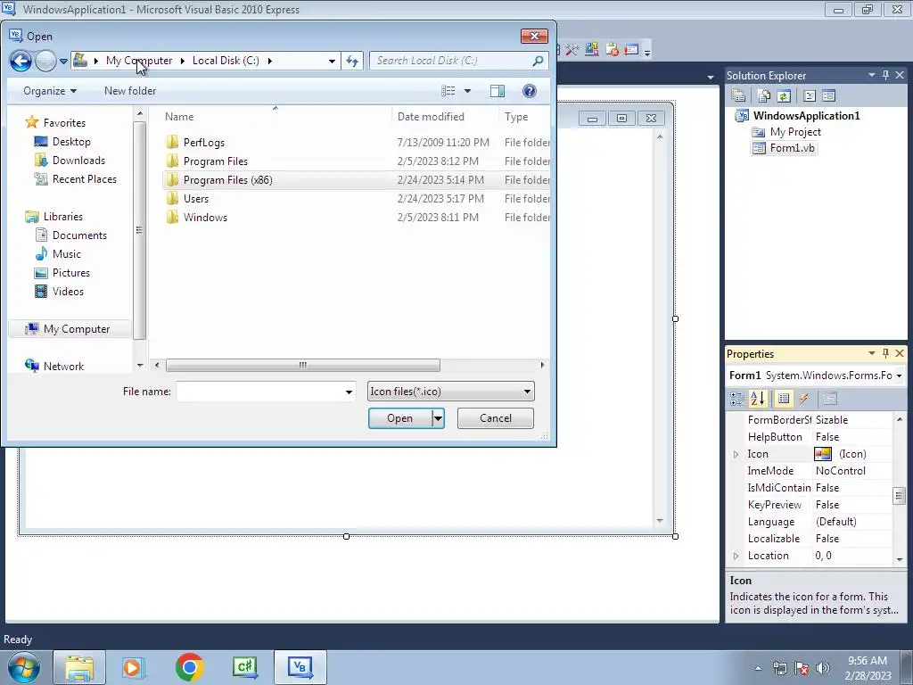Click the Visual C# taskbar icon

point(244,667)
